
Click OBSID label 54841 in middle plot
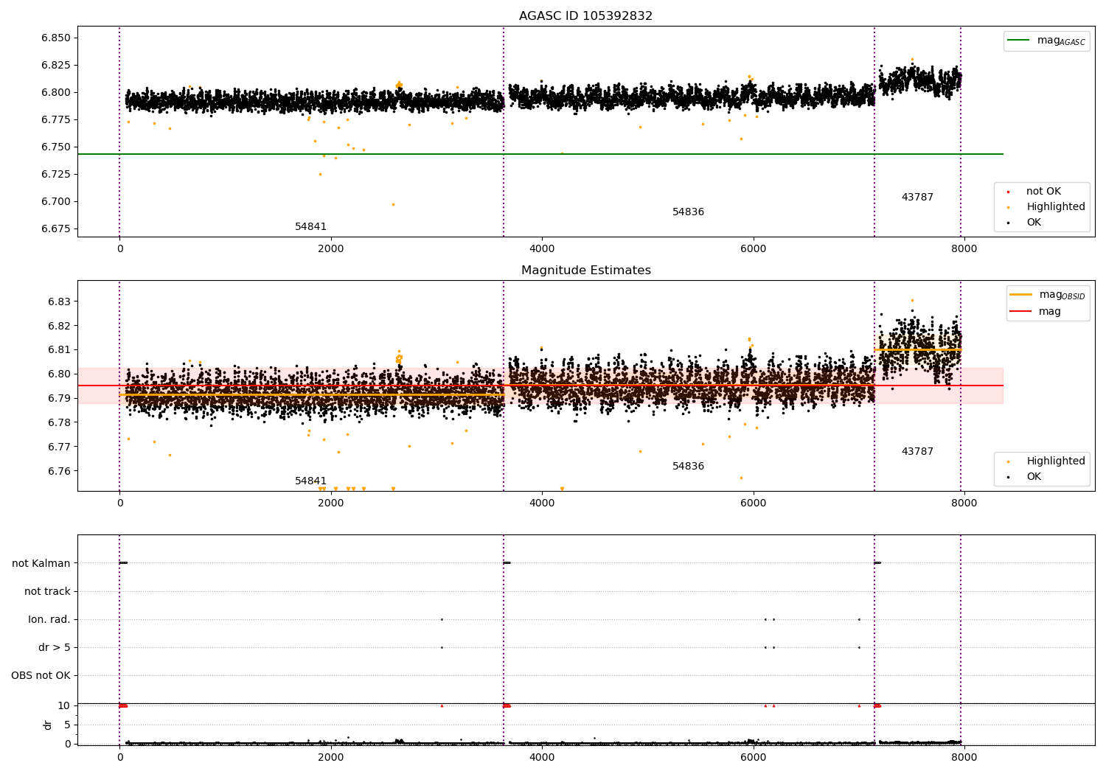point(310,481)
